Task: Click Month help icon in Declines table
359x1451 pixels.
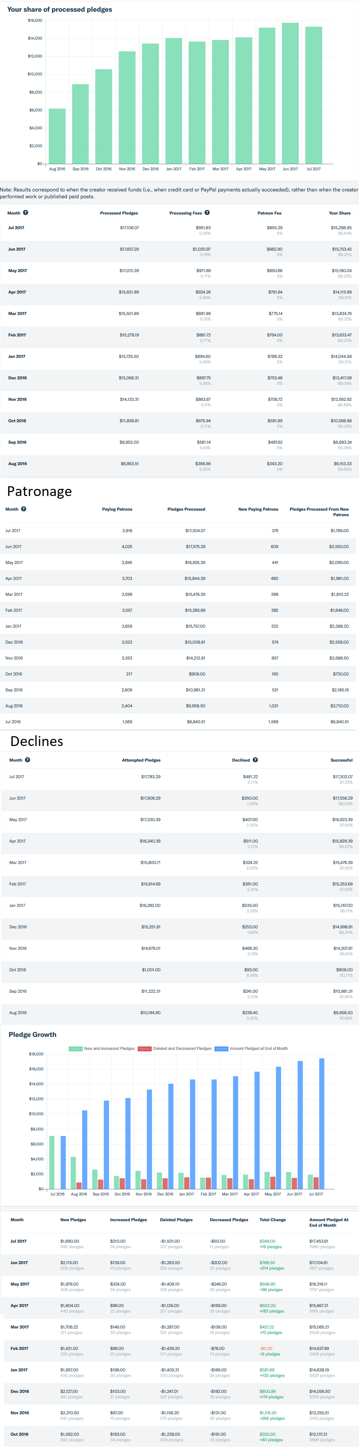Action: tap(28, 760)
